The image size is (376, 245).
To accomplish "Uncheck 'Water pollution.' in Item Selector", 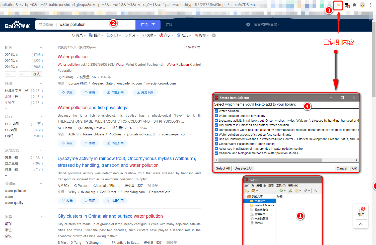I will (x=216, y=111).
